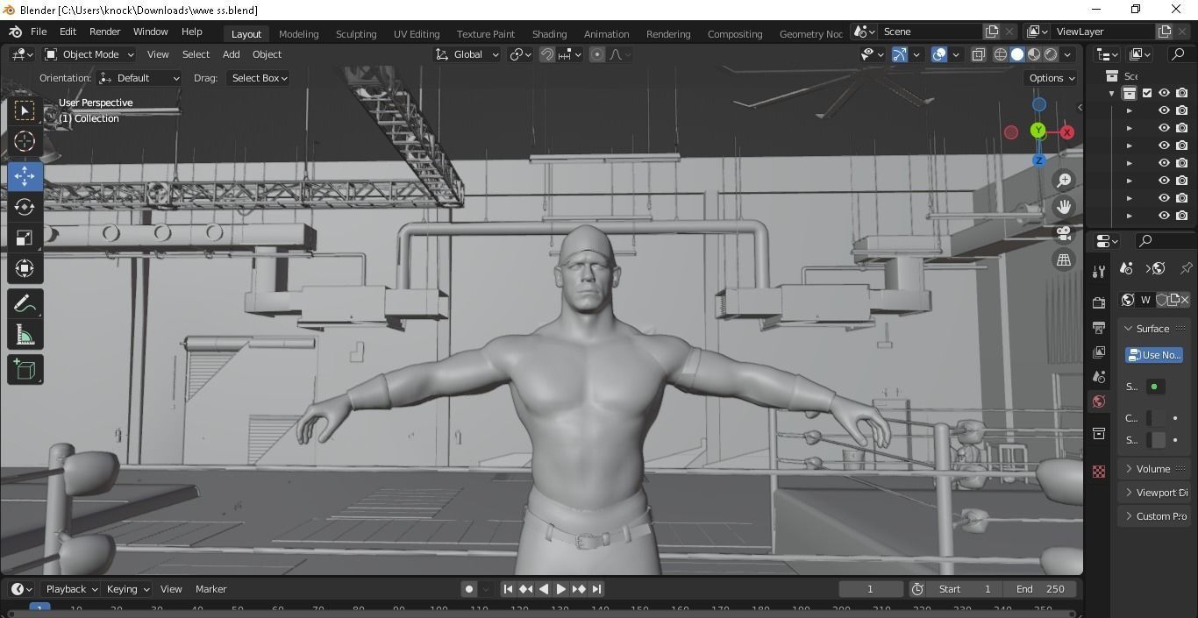Open the View Layer properties tab

tap(1099, 352)
